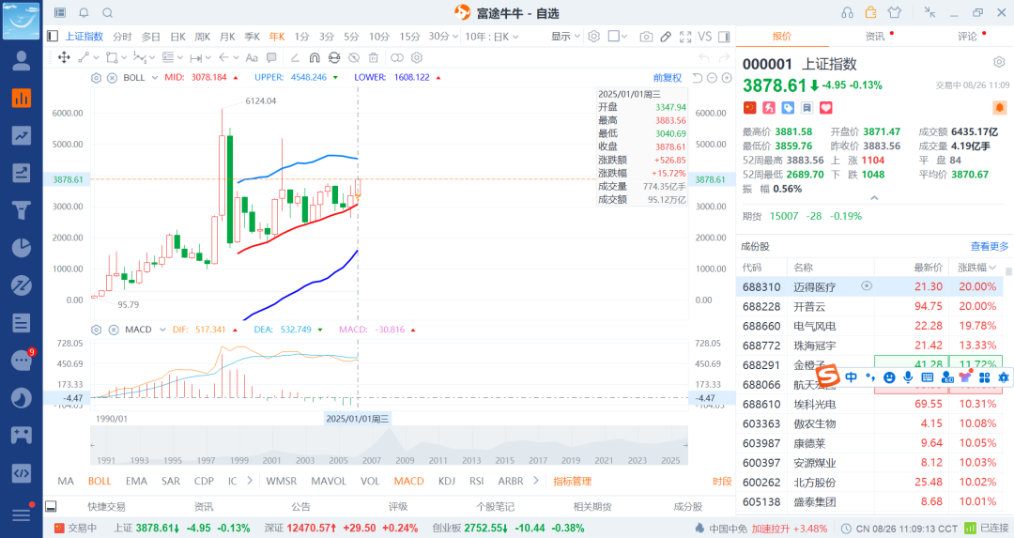
Task: Open the code editor icon in sidebar
Action: click(x=22, y=472)
